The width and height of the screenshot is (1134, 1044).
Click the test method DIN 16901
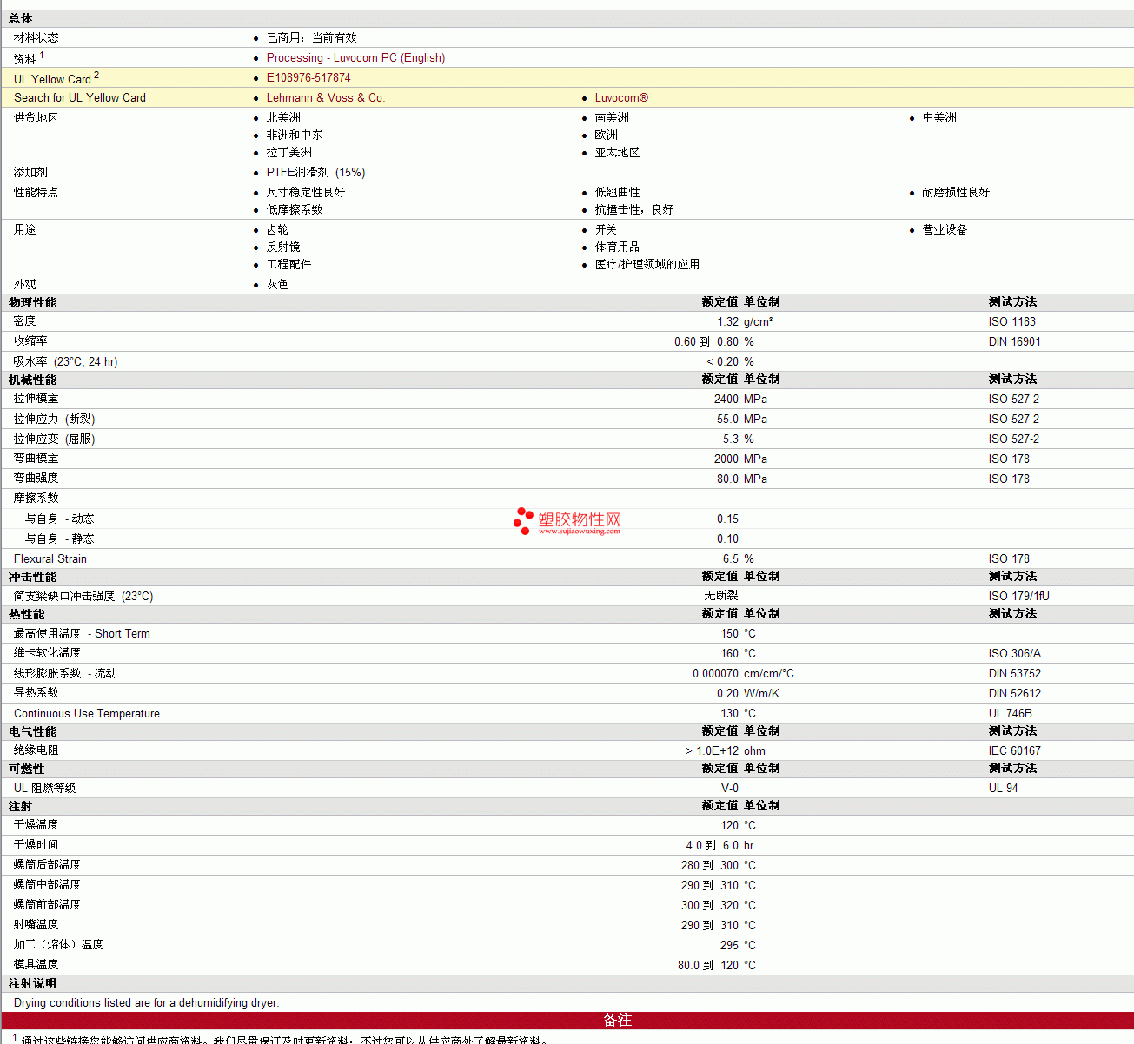(1015, 341)
